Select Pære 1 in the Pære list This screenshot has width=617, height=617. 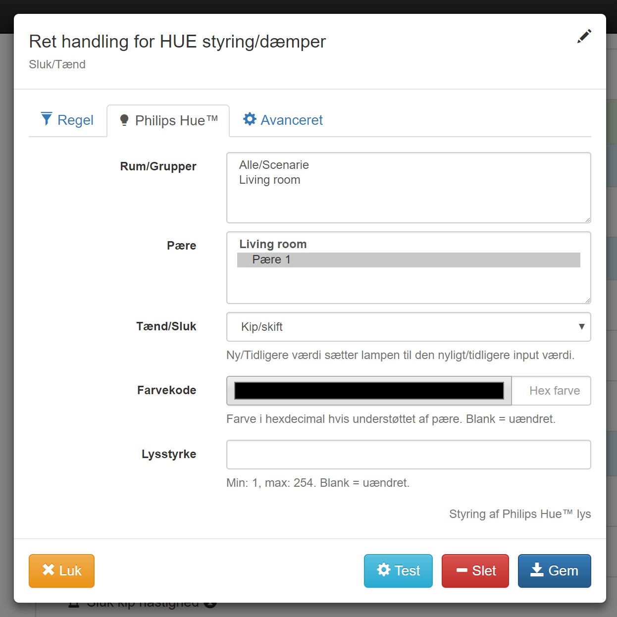coord(409,260)
